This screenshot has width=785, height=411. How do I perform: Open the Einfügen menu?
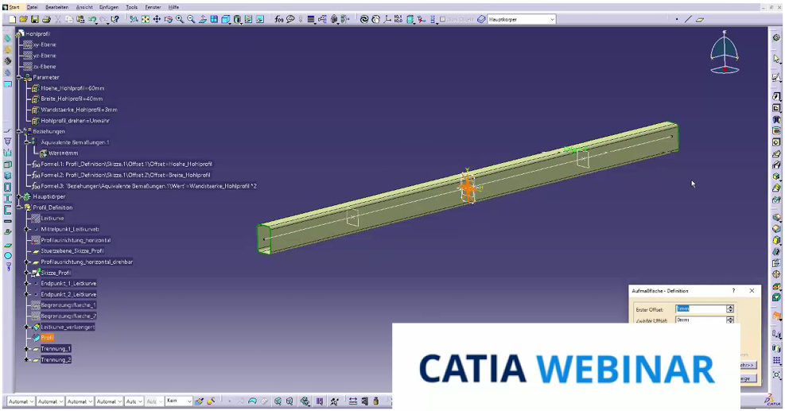109,7
